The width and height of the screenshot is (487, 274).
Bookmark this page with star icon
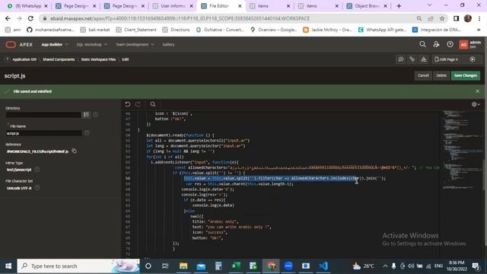[442, 18]
